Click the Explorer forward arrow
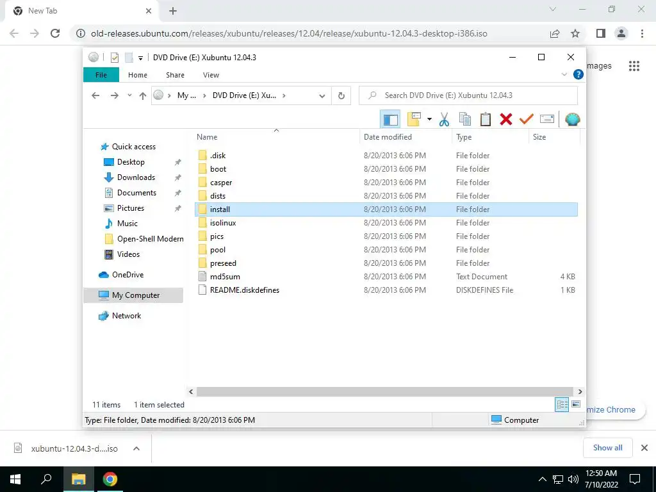656x492 pixels. point(114,96)
